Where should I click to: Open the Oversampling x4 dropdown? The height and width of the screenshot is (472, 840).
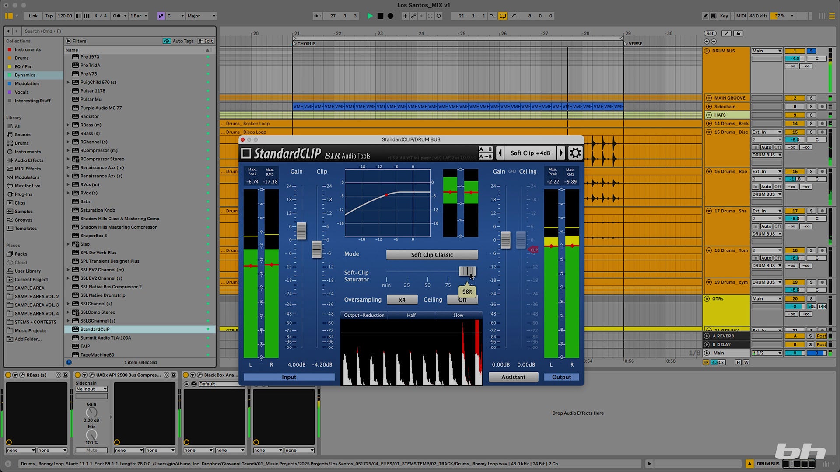(402, 300)
